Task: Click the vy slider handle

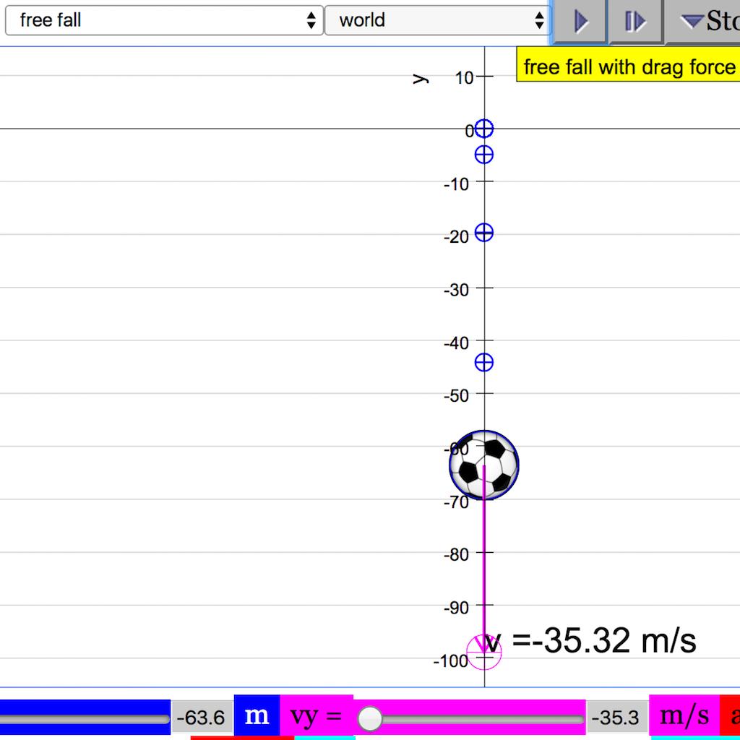Action: point(369,719)
